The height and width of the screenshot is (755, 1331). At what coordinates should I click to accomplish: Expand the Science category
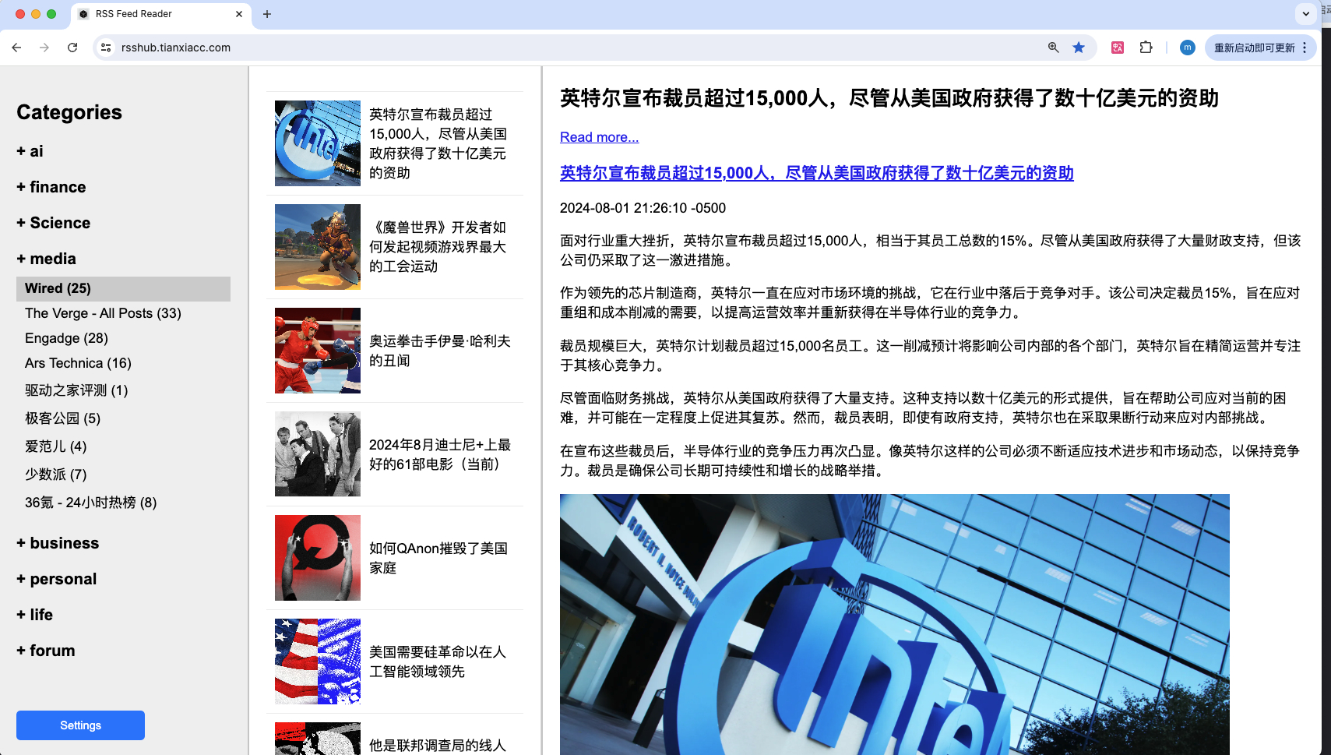point(54,223)
